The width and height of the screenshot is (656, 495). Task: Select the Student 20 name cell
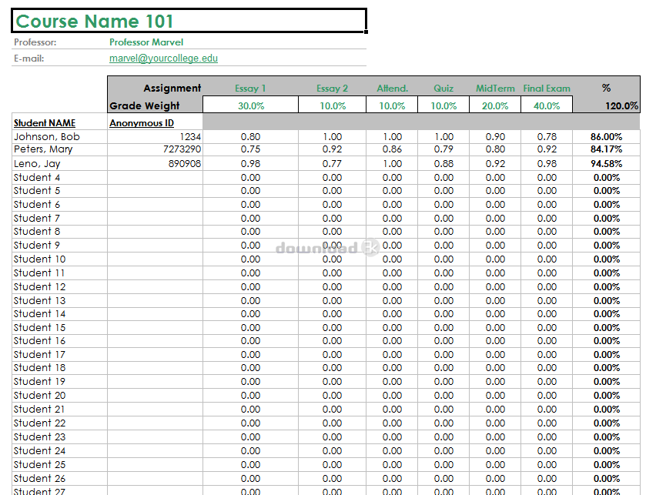pos(59,396)
